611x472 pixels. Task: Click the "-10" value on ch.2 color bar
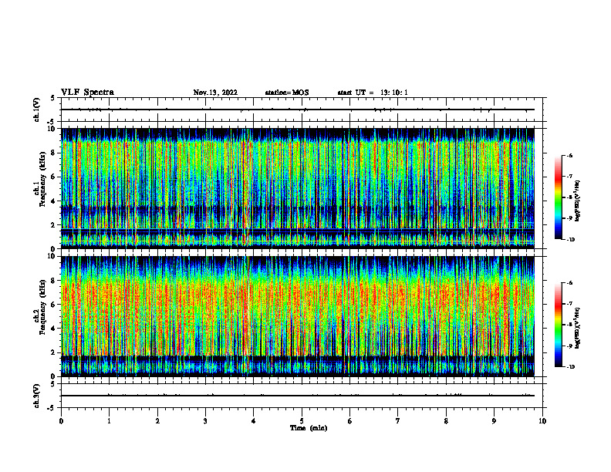click(570, 367)
